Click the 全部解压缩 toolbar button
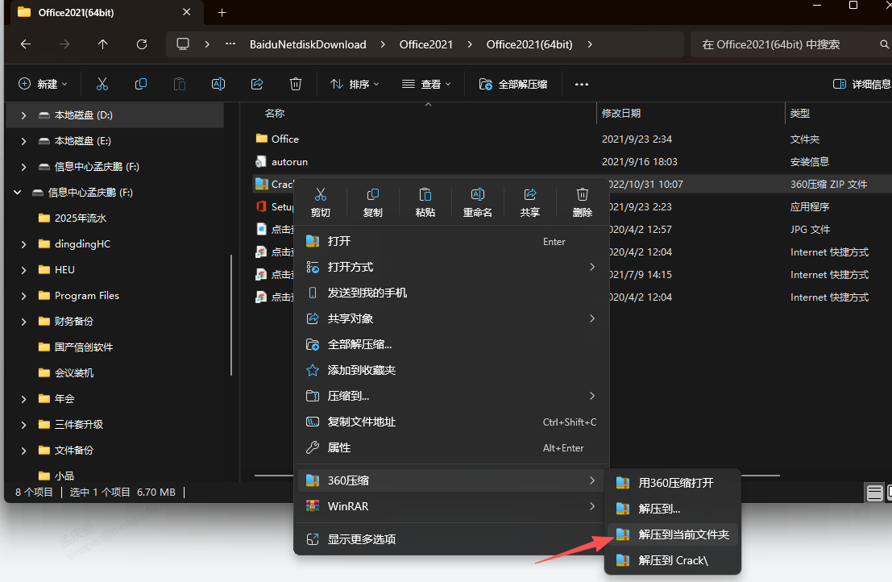Image resolution: width=892 pixels, height=582 pixels. coord(513,84)
